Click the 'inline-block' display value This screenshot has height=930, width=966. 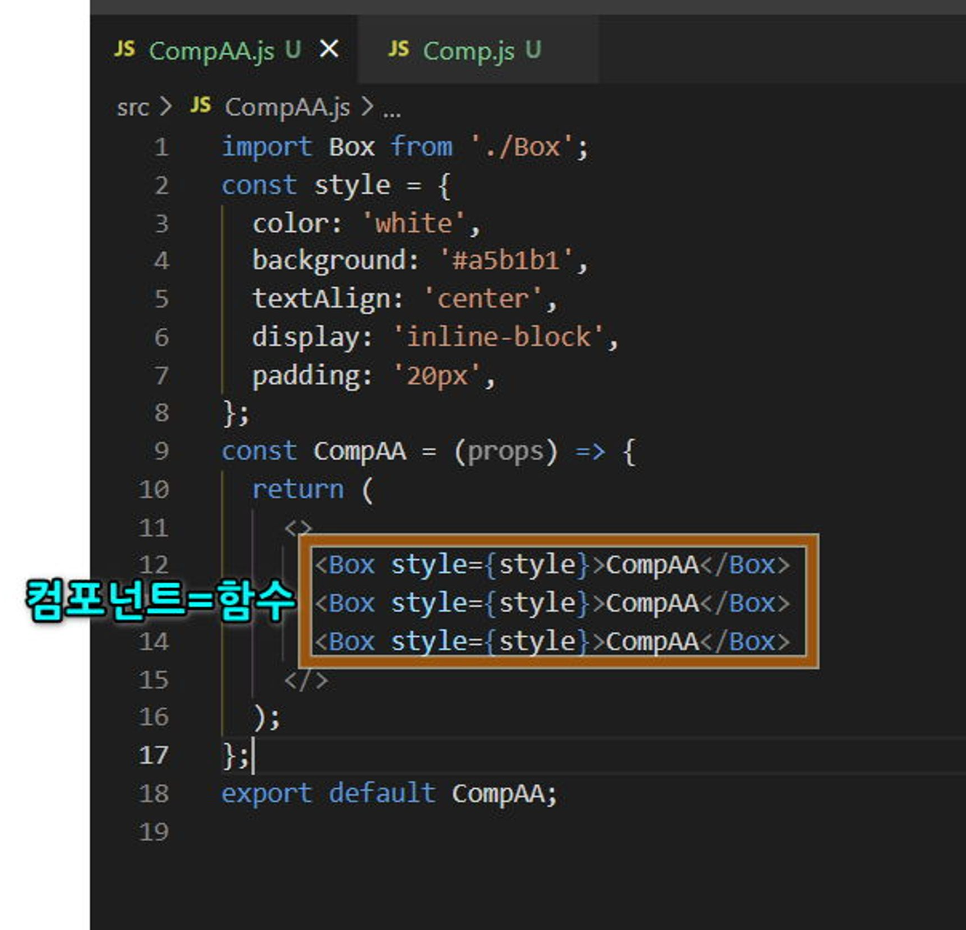pos(498,337)
